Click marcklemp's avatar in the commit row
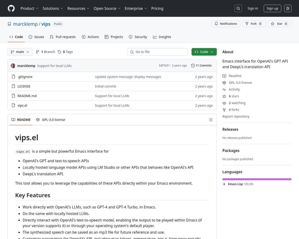The image size is (299, 239). click(13, 66)
